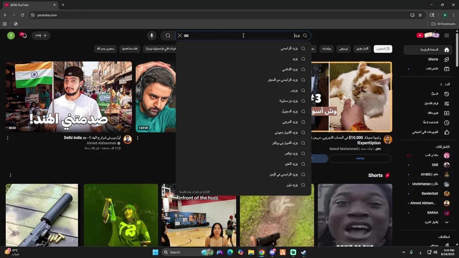The image size is (459, 258).
Task: Clear the search box with the X
Action: point(180,35)
